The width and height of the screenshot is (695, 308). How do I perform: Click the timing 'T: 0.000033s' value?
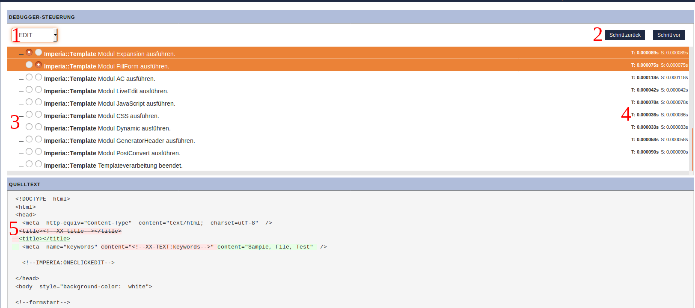coord(645,127)
